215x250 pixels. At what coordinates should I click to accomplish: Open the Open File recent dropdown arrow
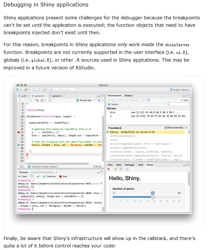pos(29,90)
